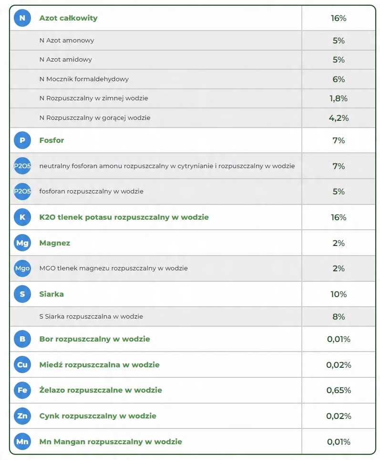Click the B boron circle icon

point(22,339)
